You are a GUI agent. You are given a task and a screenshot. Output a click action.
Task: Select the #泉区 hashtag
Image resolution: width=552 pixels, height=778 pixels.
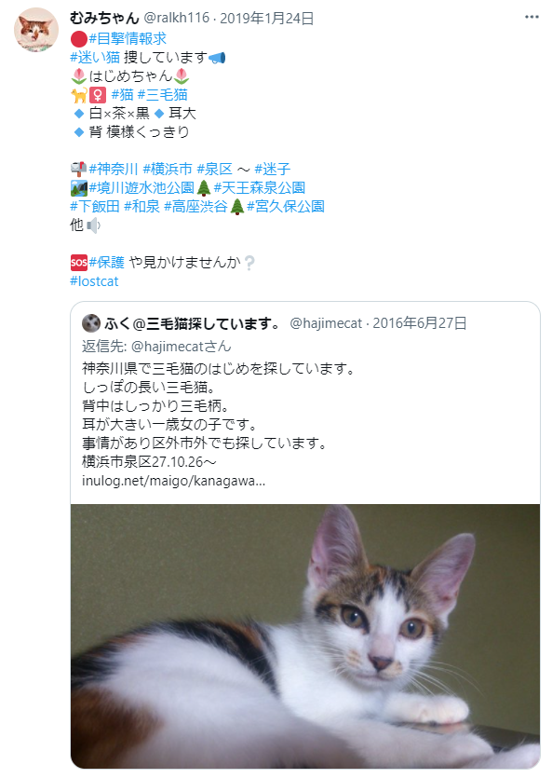coord(214,170)
